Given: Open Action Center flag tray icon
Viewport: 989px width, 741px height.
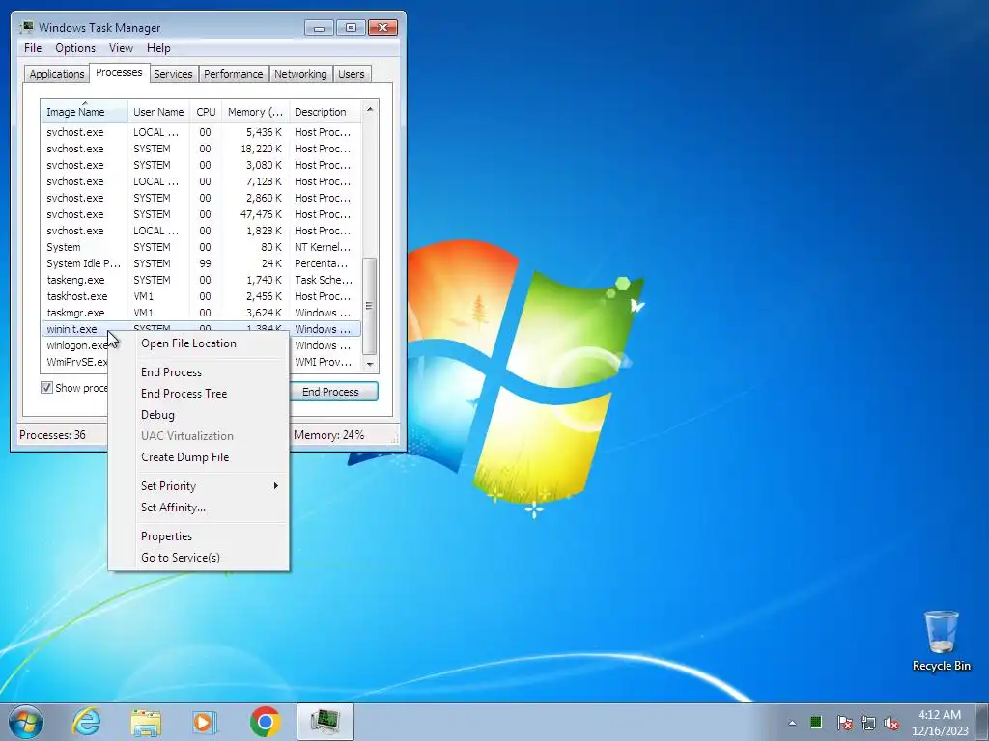Looking at the screenshot, I should pos(844,723).
